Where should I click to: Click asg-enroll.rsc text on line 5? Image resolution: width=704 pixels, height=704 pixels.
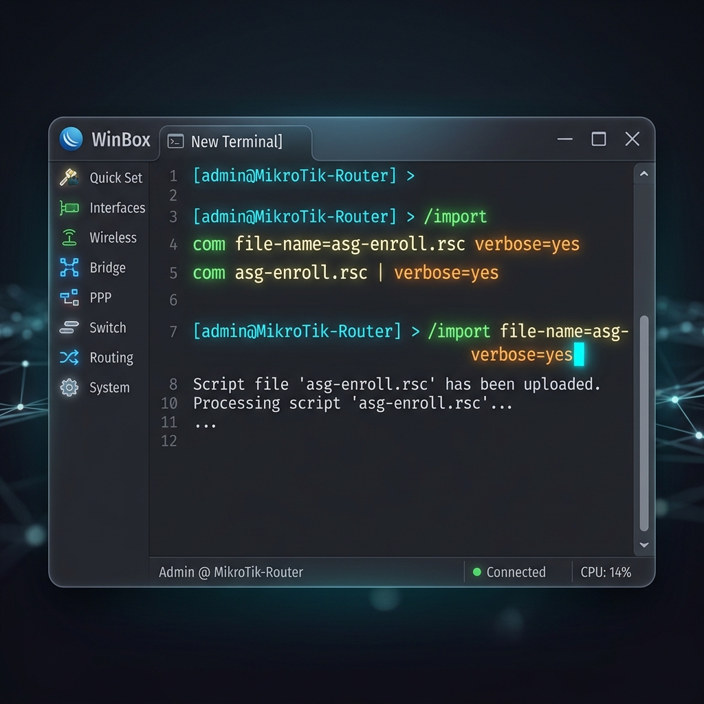click(301, 272)
